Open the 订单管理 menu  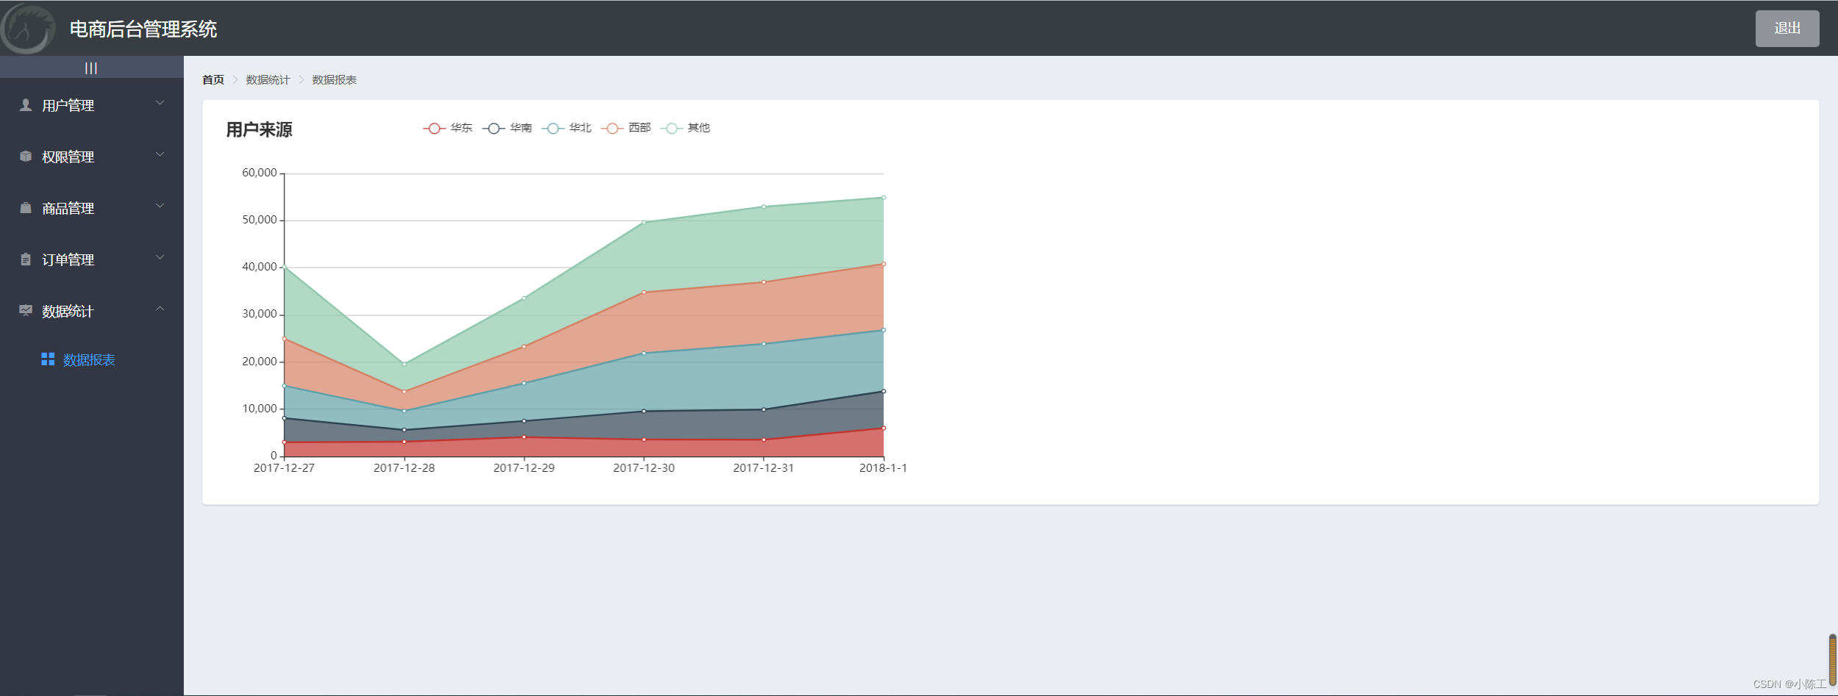tap(92, 259)
